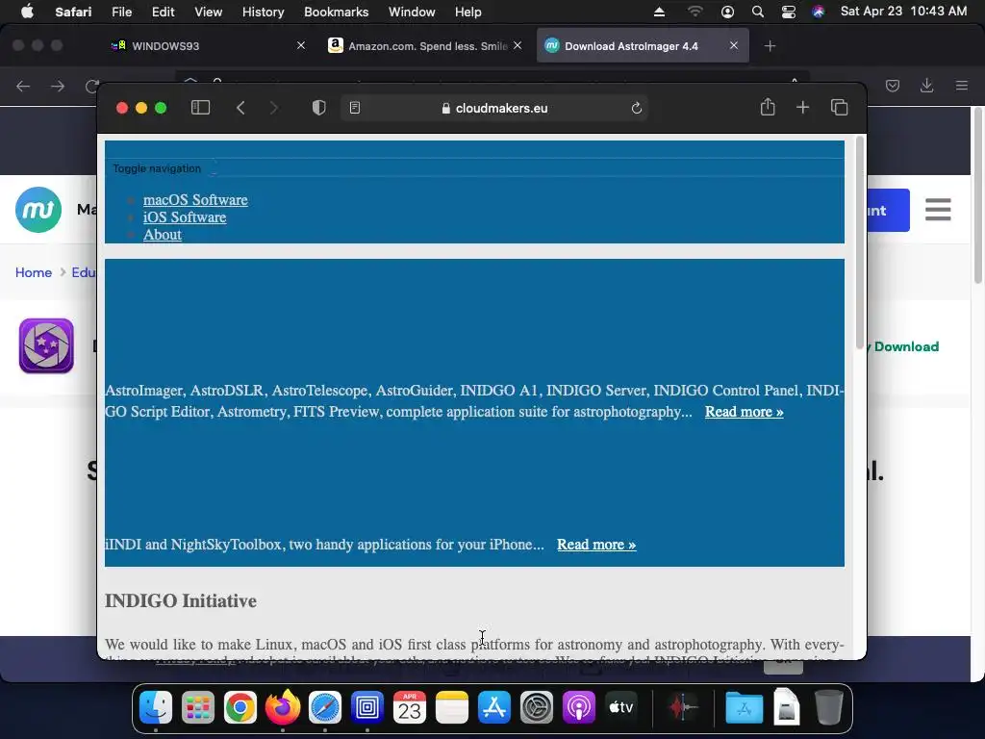Go back in the background browser window
The width and height of the screenshot is (985, 739).
pyautogui.click(x=23, y=86)
